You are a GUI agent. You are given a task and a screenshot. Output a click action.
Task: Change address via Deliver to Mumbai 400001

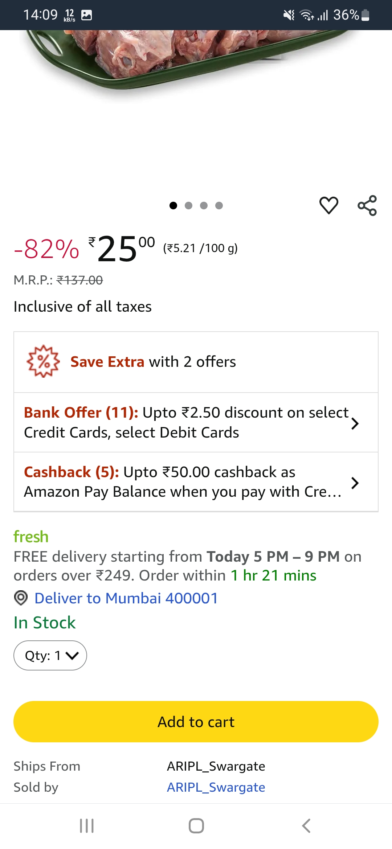(126, 598)
